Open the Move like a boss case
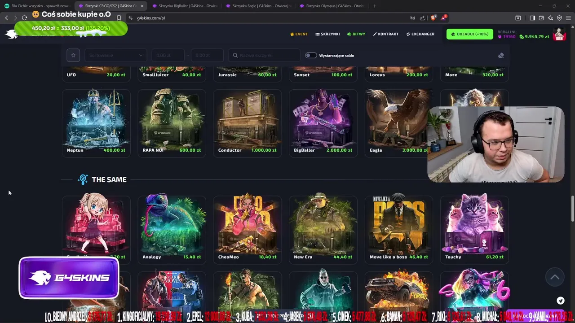Viewport: 575px width, 323px height. click(399, 229)
